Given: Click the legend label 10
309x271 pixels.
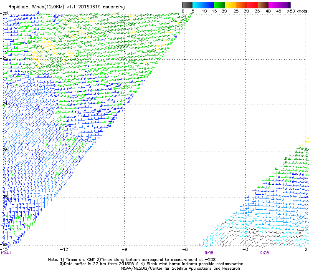Looking at the screenshot, I should (204, 11).
